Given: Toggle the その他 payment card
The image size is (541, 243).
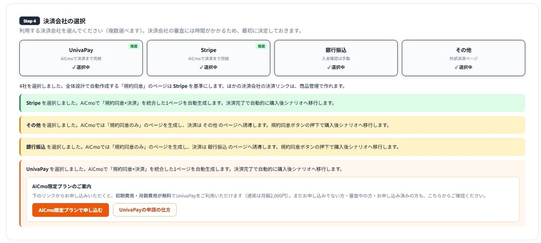Looking at the screenshot, I should [463, 58].
